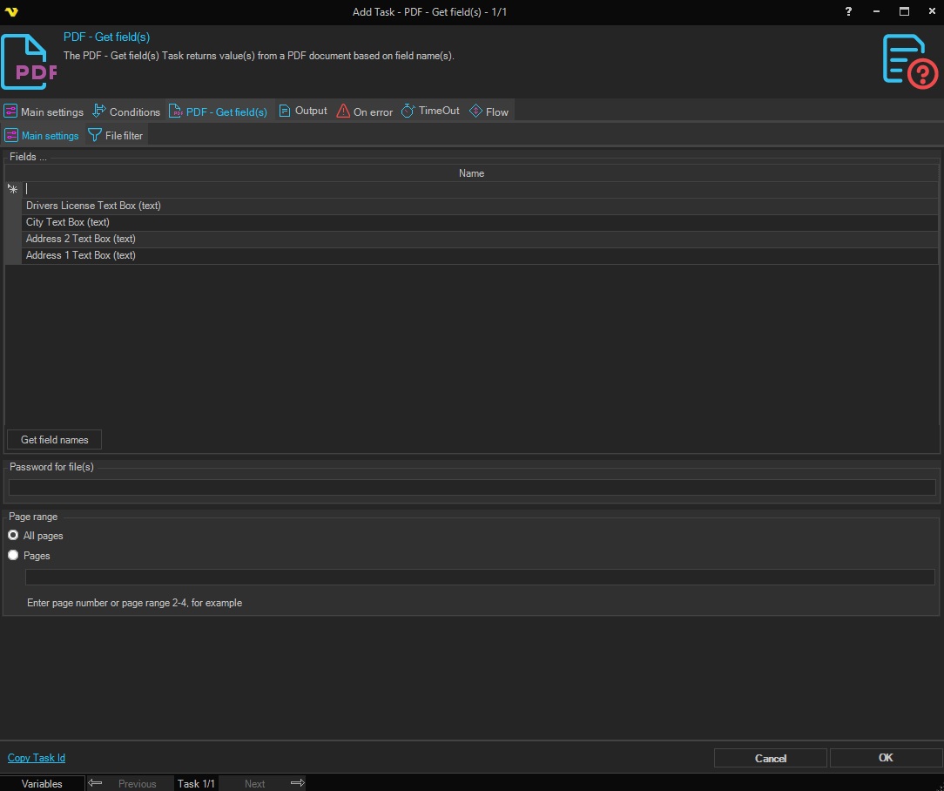Click the right arrow Next icon

click(298, 783)
